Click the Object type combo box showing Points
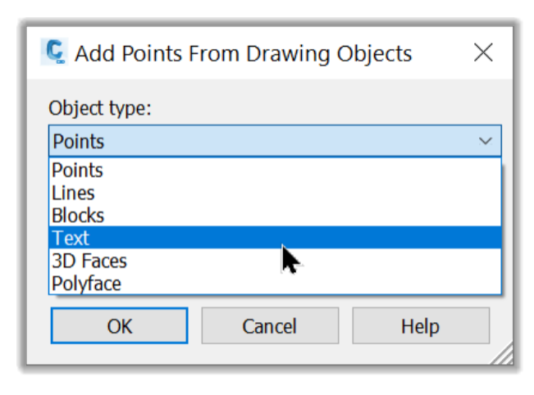 click(262, 141)
